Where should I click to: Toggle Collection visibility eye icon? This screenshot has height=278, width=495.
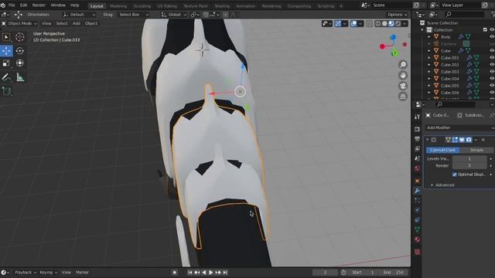[492, 30]
